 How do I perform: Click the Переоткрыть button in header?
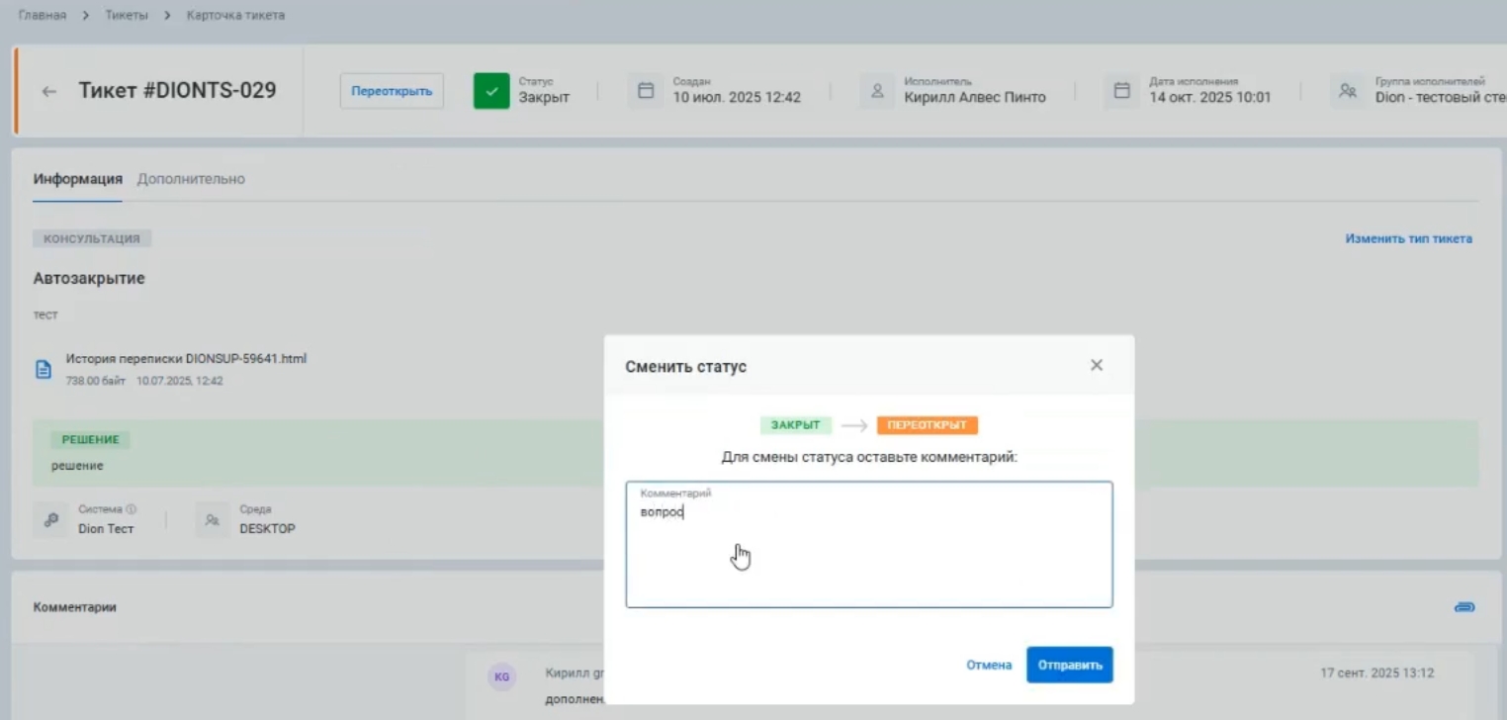pyautogui.click(x=392, y=91)
